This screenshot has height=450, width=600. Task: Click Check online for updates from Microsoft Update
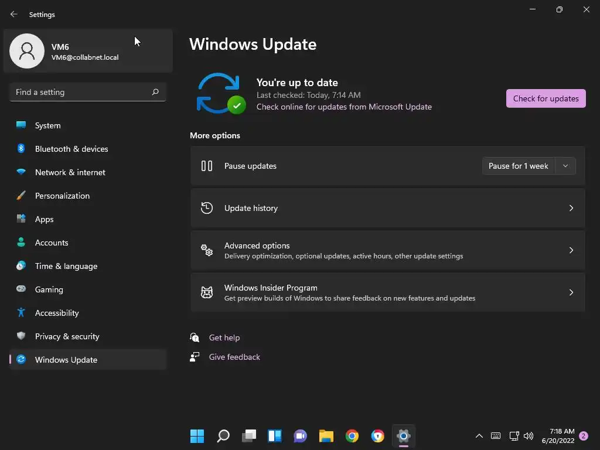tap(344, 107)
